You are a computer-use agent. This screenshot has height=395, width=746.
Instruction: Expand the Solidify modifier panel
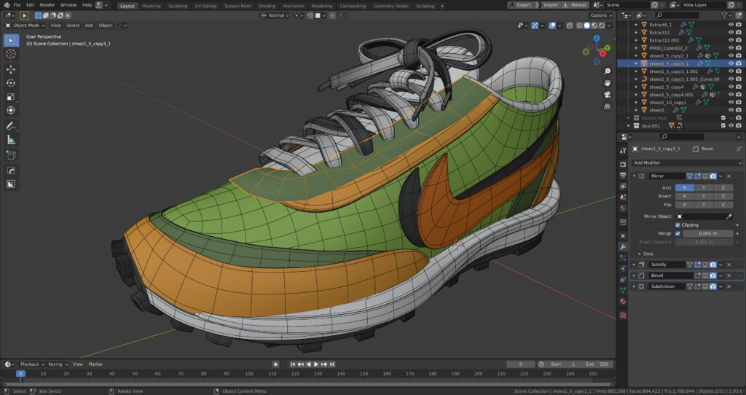pos(635,265)
